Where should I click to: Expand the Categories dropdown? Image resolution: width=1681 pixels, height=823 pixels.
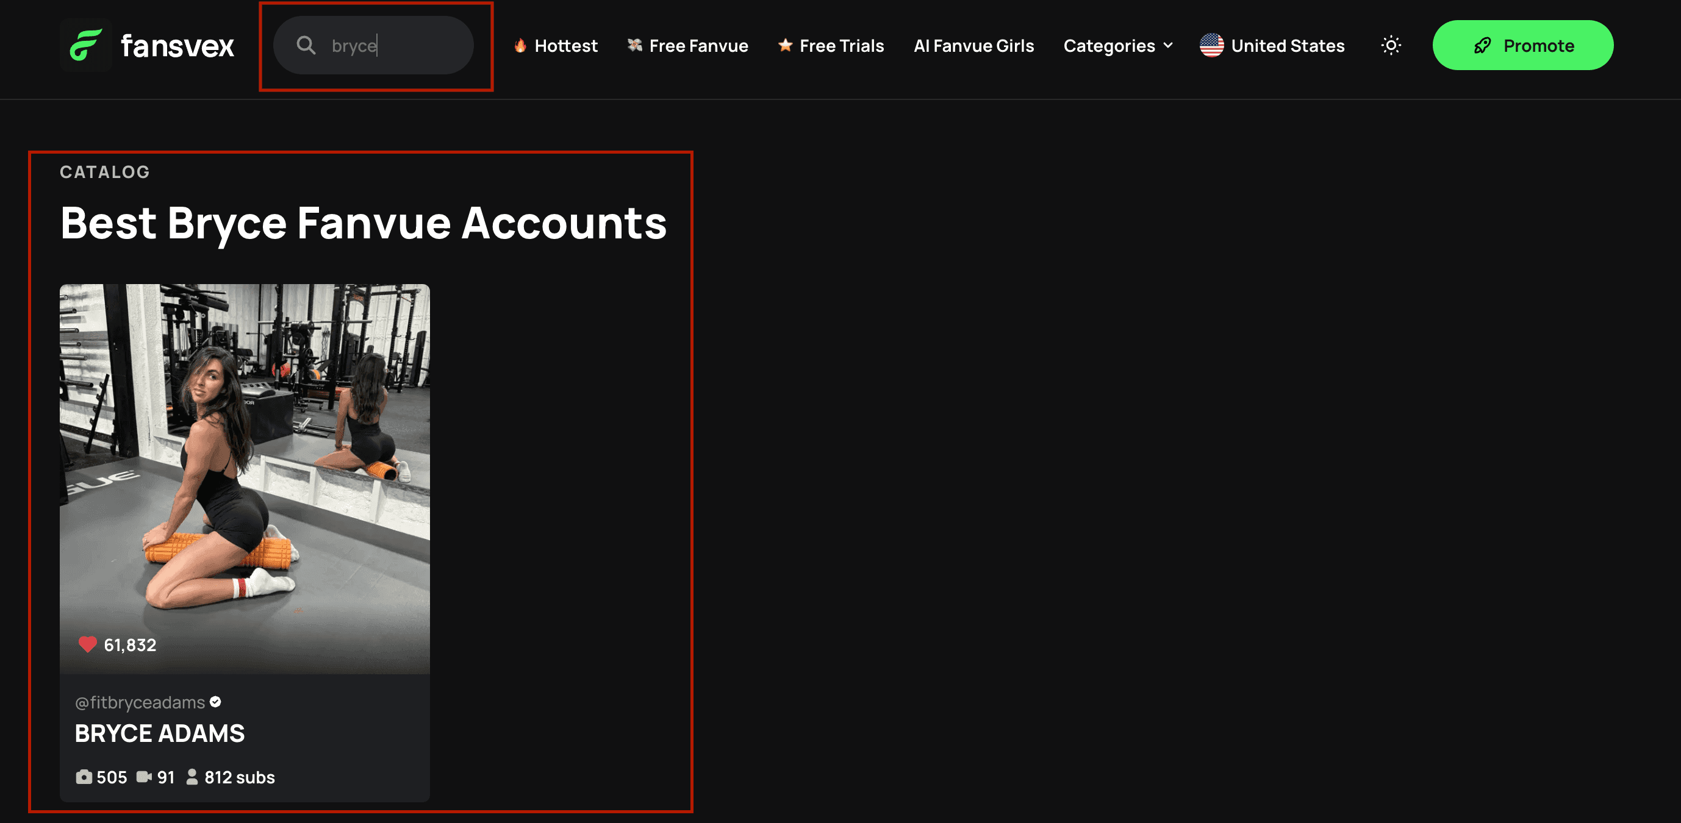click(1118, 46)
